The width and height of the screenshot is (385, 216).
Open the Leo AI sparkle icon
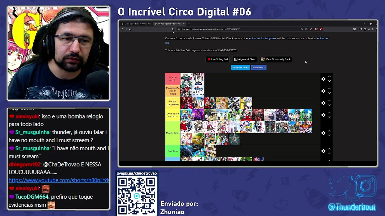[x=369, y=29]
